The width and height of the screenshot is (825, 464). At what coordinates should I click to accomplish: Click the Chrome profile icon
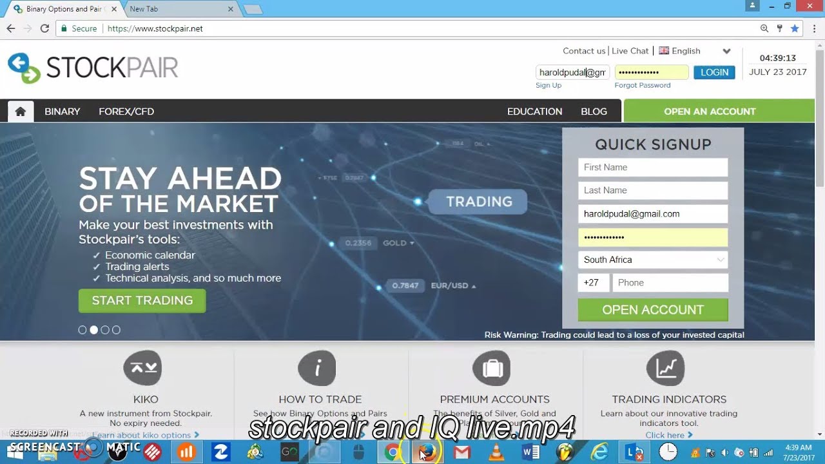(752, 5)
